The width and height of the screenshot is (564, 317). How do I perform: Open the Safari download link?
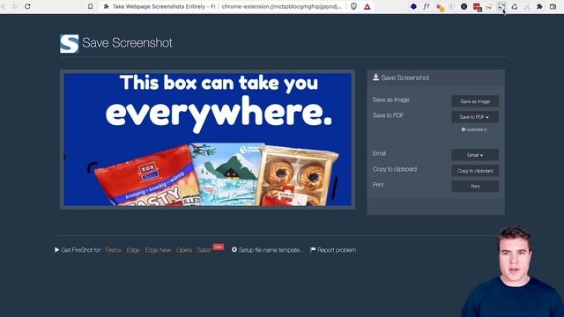coord(204,250)
